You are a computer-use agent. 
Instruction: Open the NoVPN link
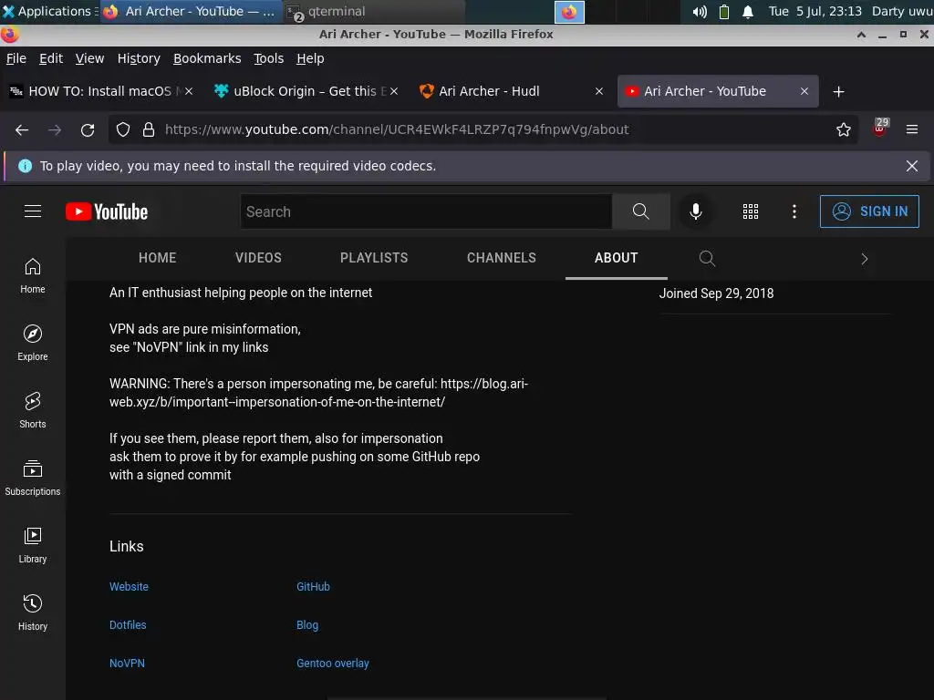click(x=127, y=664)
